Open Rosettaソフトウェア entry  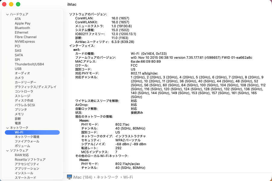click(30, 160)
